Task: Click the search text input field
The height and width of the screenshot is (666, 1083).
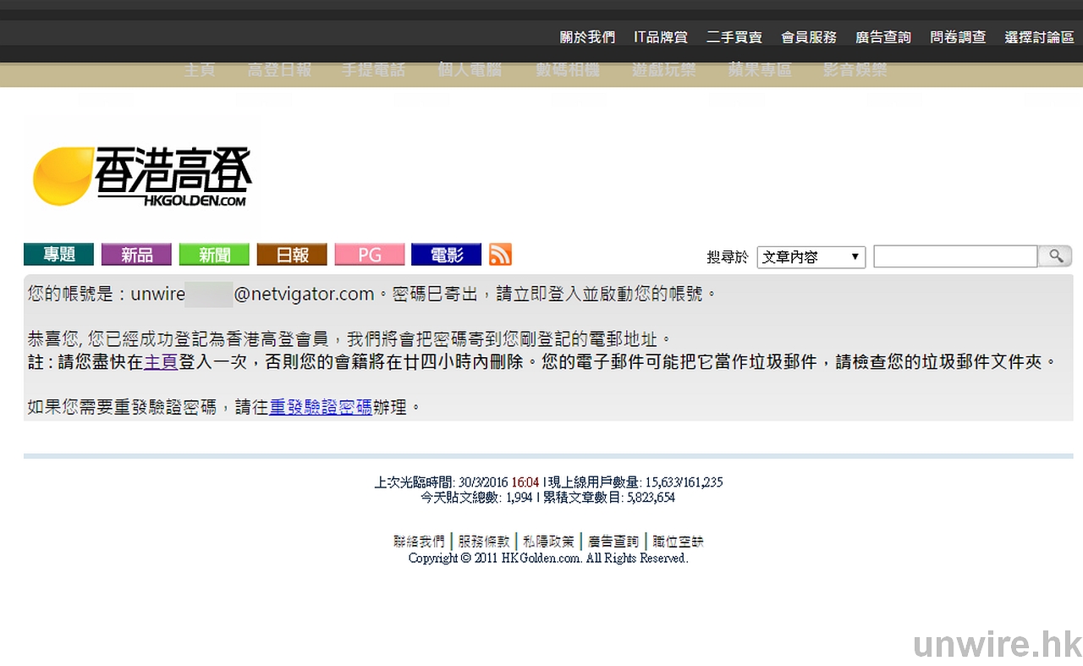Action: point(954,256)
